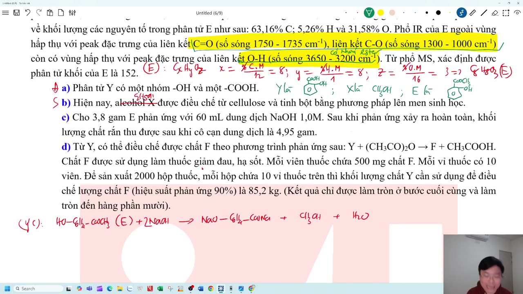Toggle the eye visibility icon
The height and width of the screenshot is (294, 523).
pos(517,13)
